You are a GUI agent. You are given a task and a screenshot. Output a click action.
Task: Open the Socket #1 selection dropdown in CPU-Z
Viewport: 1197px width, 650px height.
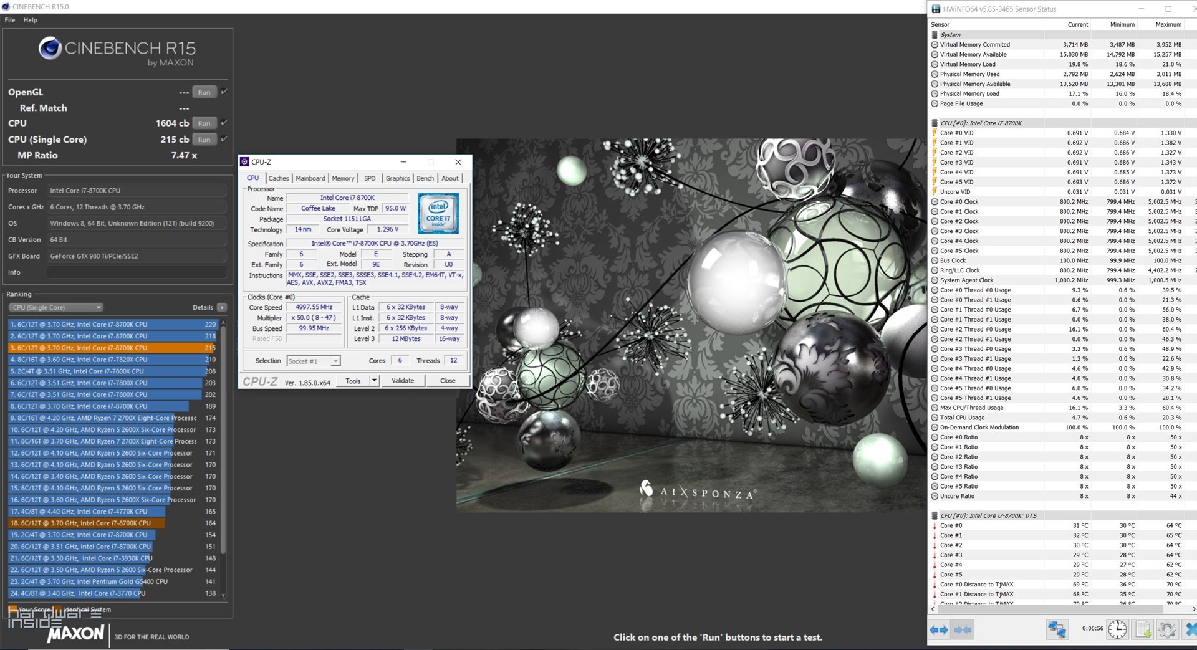(x=313, y=361)
